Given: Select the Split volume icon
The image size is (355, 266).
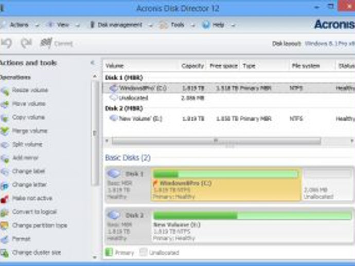Looking at the screenshot, I should coord(5,145).
